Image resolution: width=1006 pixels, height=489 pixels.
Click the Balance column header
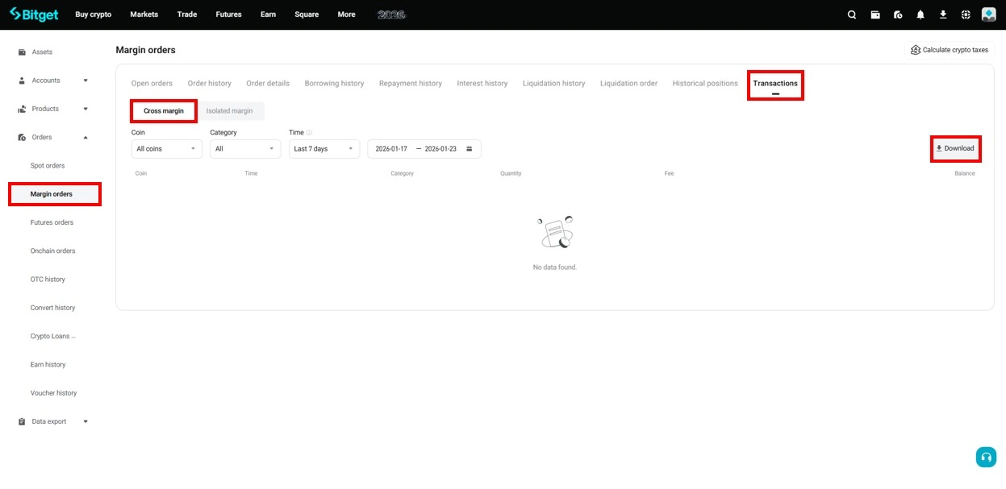click(x=965, y=174)
